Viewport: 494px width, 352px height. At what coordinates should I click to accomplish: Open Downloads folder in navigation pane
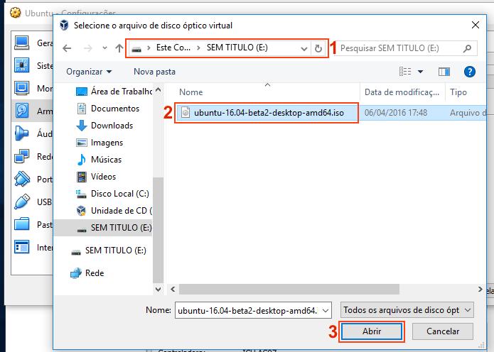[x=104, y=126]
